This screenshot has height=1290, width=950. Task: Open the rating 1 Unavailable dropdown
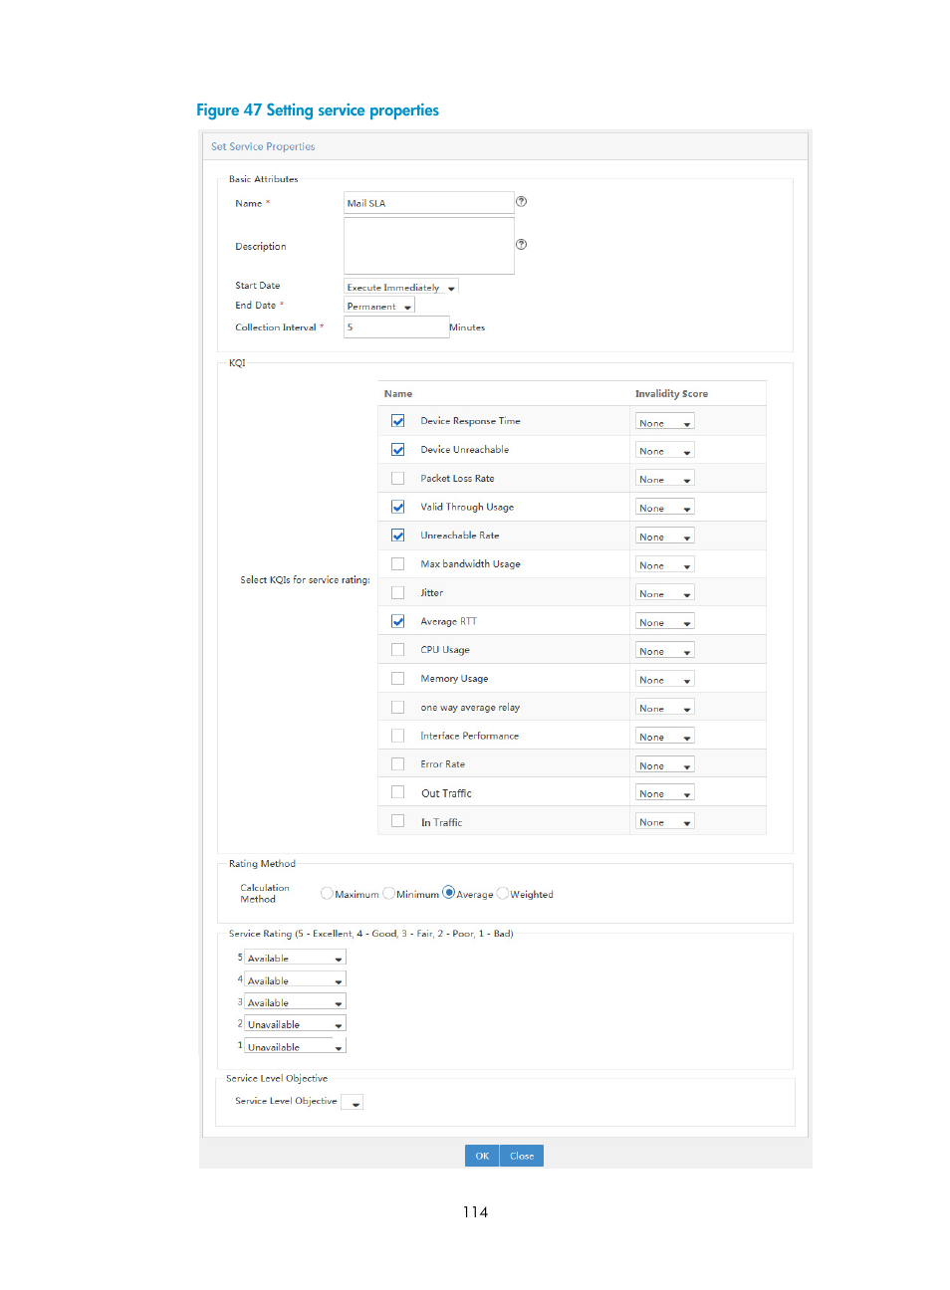coord(296,1047)
